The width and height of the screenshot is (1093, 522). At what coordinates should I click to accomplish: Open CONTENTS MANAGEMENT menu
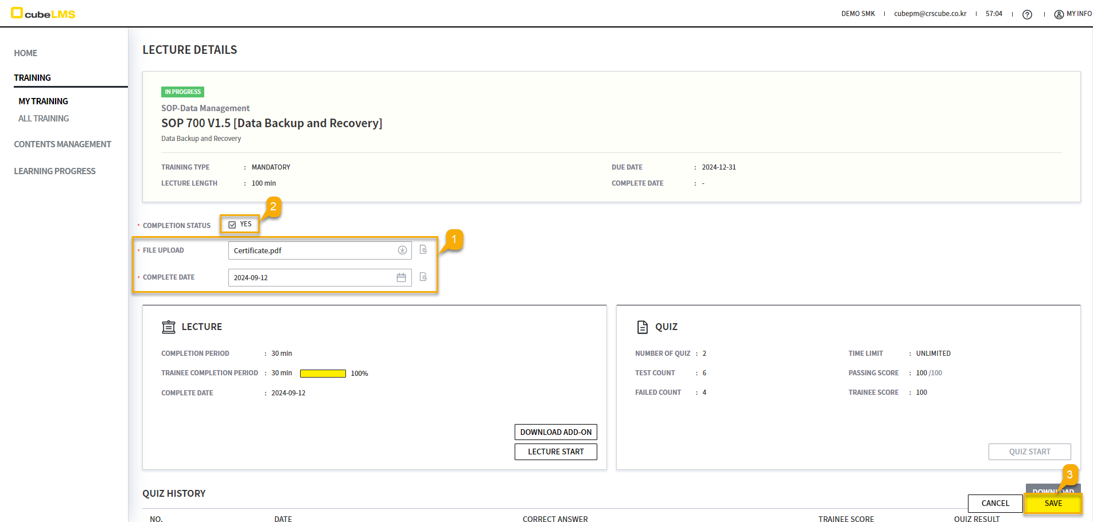click(63, 144)
